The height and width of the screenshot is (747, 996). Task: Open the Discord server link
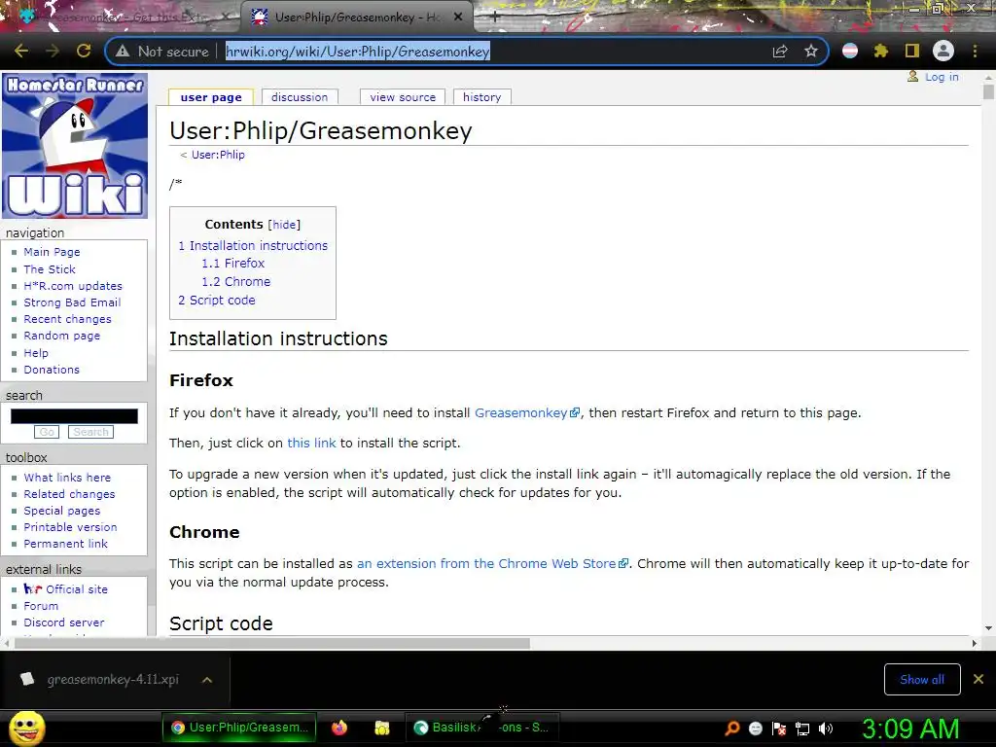pyautogui.click(x=64, y=622)
